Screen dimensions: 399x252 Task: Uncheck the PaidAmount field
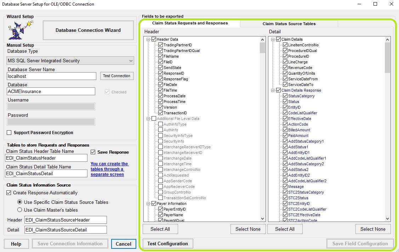(x=285, y=136)
